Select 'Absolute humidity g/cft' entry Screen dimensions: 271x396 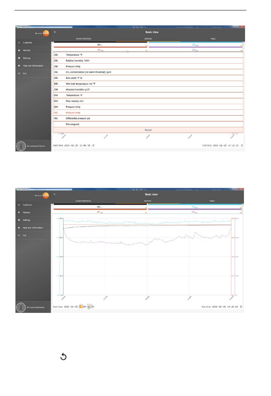coord(148,90)
